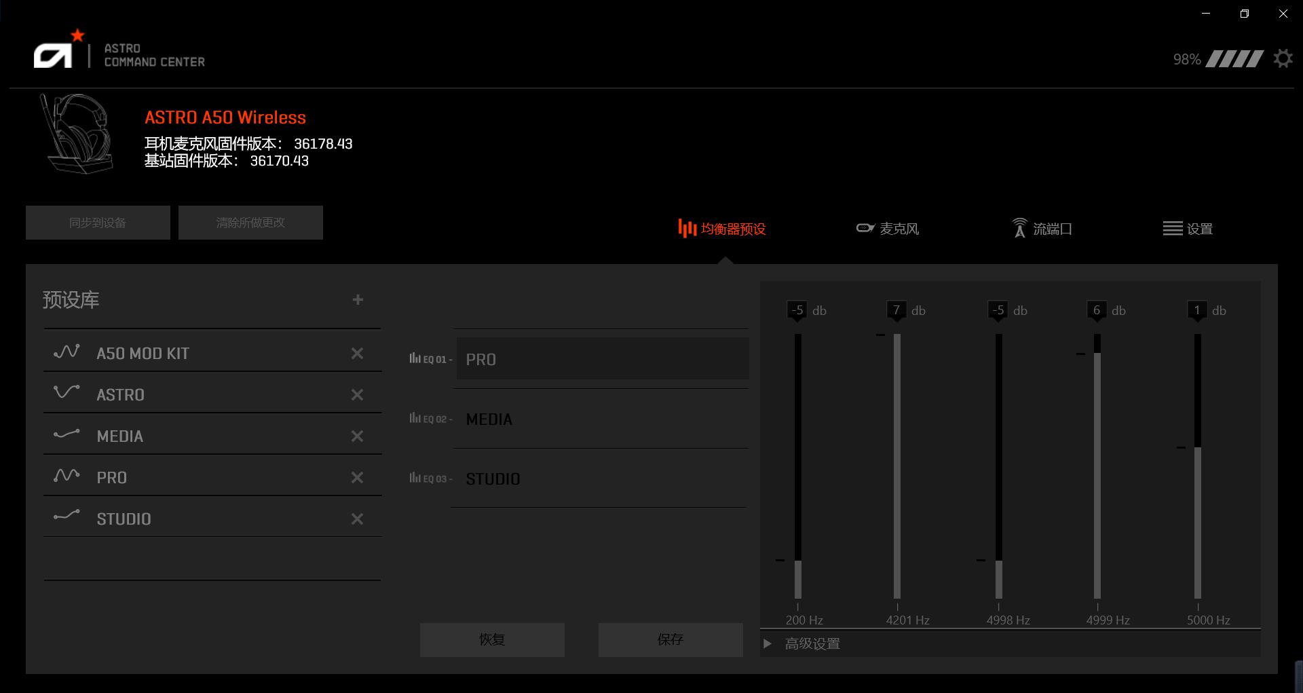Click the -5 db value above 4998 Hz
The height and width of the screenshot is (693, 1303).
[998, 310]
